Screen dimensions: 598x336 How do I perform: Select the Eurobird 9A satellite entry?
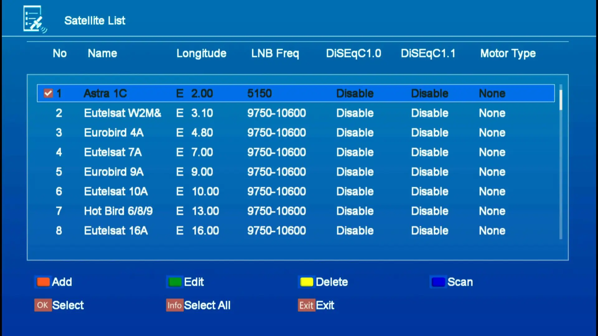tap(114, 172)
